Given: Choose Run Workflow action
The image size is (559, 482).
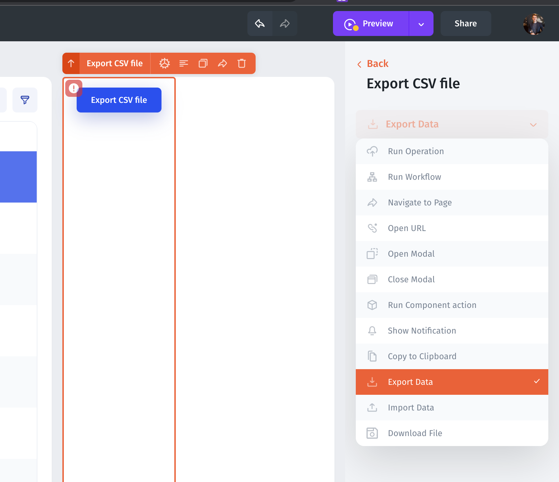Looking at the screenshot, I should [x=452, y=177].
